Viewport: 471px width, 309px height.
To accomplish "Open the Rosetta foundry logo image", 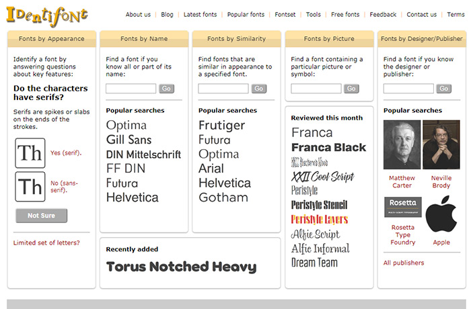I will [403, 207].
